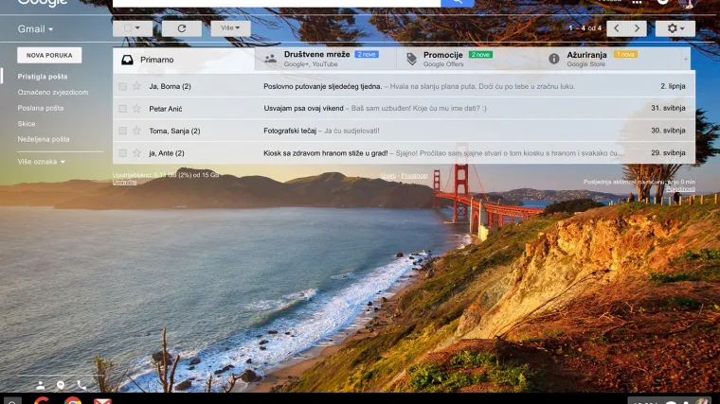Open the Gmail dropdown menu

click(35, 29)
